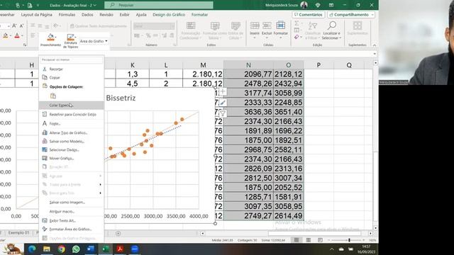The height and width of the screenshot is (255, 454).
Task: Click the Comentários button
Action: coord(308,14)
